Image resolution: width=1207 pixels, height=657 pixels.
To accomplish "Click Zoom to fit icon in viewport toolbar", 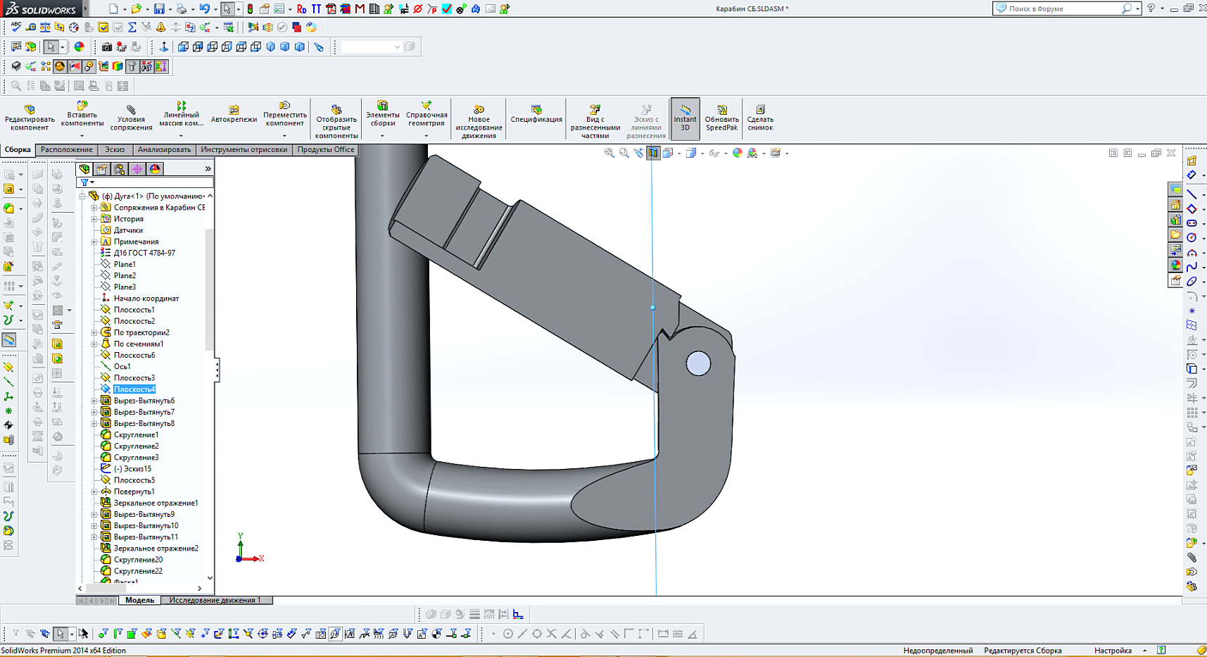I will (x=609, y=153).
